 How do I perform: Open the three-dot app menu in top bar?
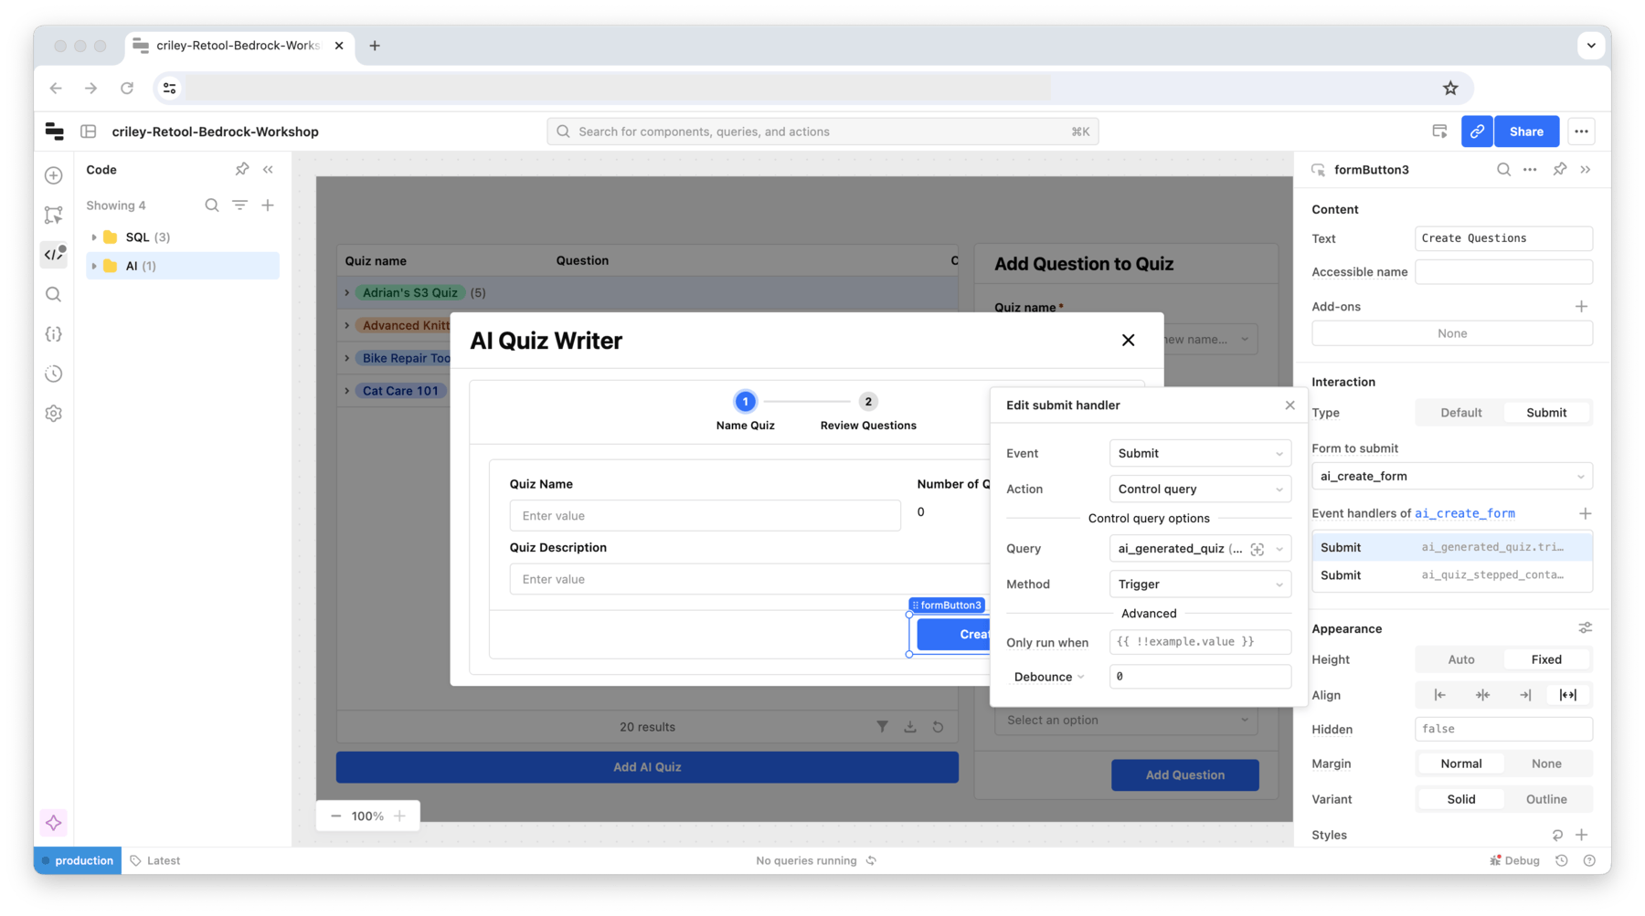click(x=1581, y=132)
